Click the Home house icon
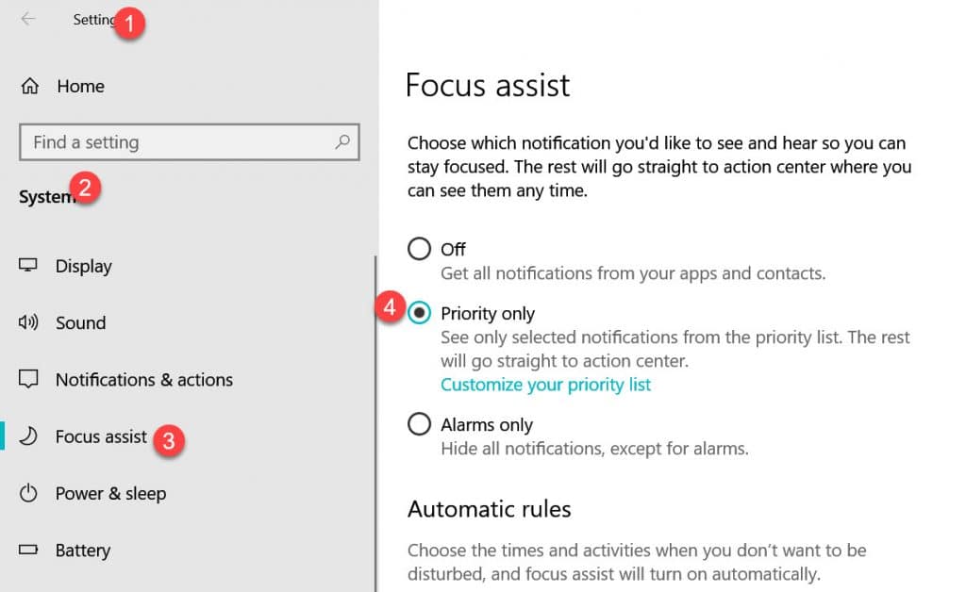Image resolution: width=966 pixels, height=592 pixels. [32, 86]
